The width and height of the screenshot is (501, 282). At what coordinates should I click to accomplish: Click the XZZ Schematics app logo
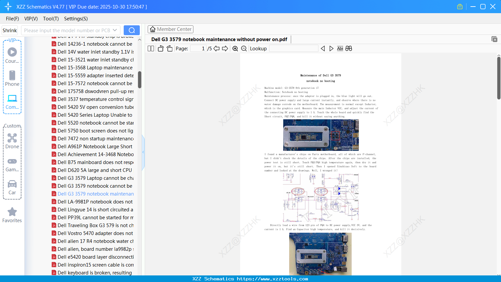point(8,7)
